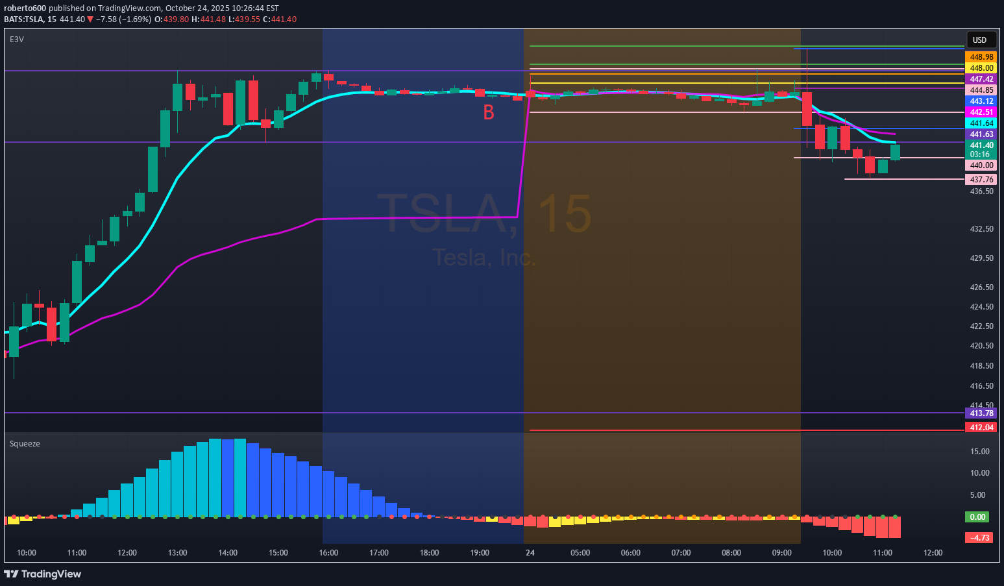The width and height of the screenshot is (1004, 586).
Task: Select the yellow 448.00 price label
Action: pyautogui.click(x=981, y=68)
